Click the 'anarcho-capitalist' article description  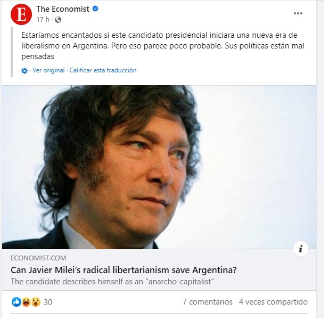coord(112,282)
